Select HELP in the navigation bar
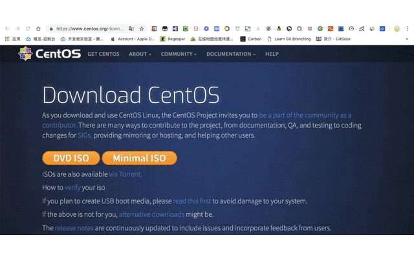Image resolution: width=414 pixels, height=259 pixels. point(272,54)
